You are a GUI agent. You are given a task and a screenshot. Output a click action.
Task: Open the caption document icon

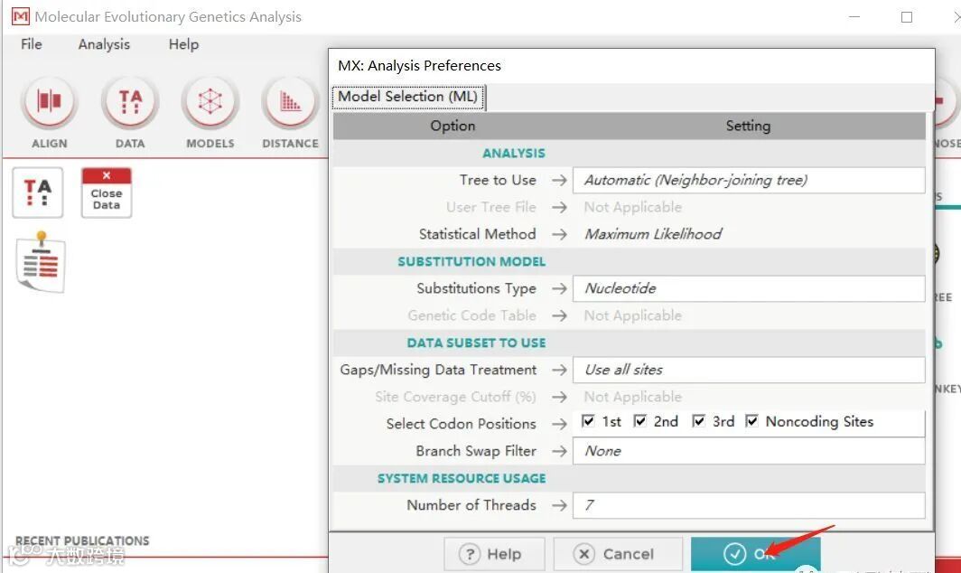(41, 263)
